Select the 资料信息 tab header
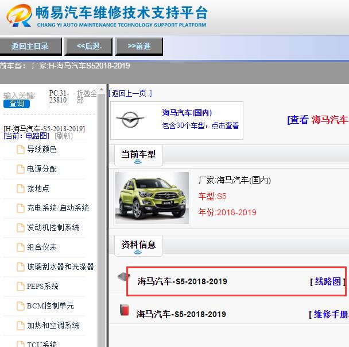The image size is (349, 347). 138,246
